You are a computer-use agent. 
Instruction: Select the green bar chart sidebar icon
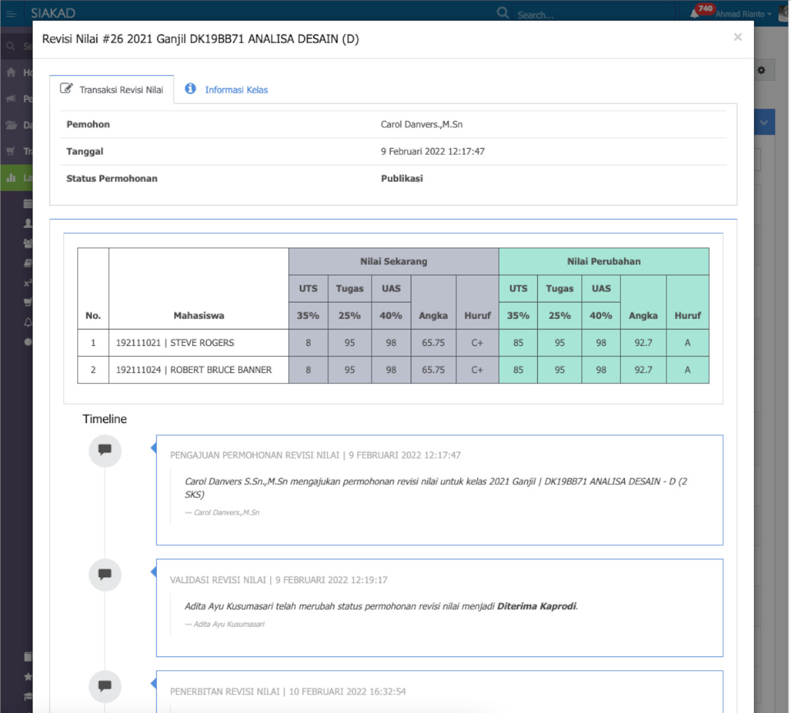point(11,178)
